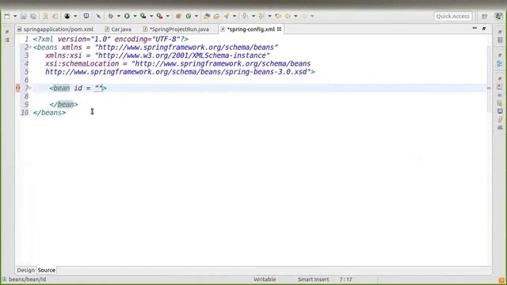Expand the Debug dropdown arrow
Image resolution: width=507 pixels, height=285 pixels.
click(x=118, y=16)
